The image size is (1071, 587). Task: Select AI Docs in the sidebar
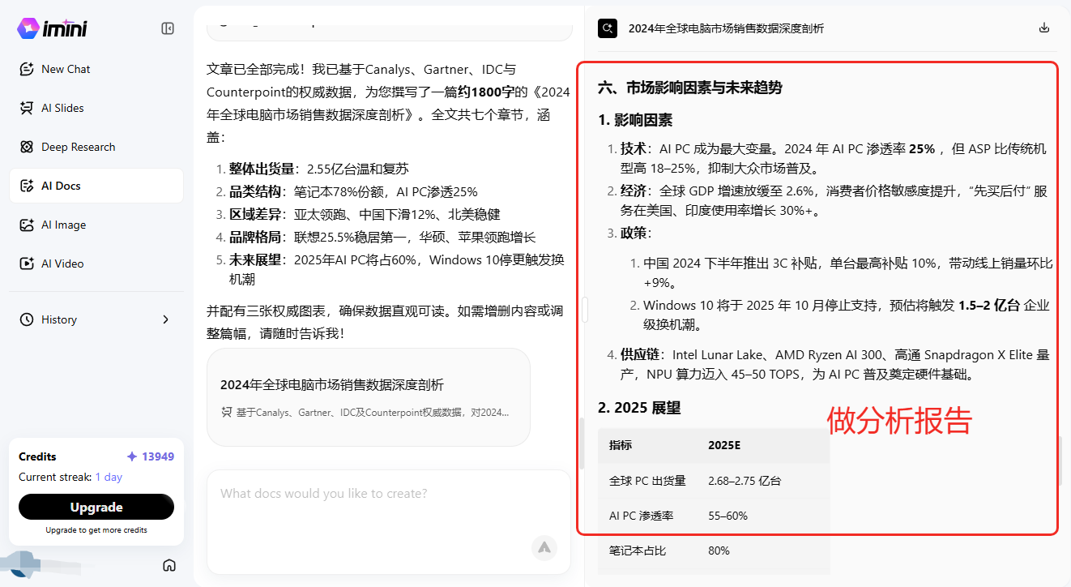(x=65, y=186)
